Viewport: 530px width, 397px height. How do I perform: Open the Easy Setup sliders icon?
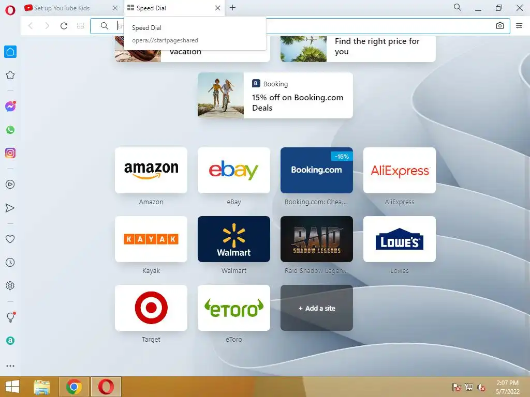click(x=519, y=26)
